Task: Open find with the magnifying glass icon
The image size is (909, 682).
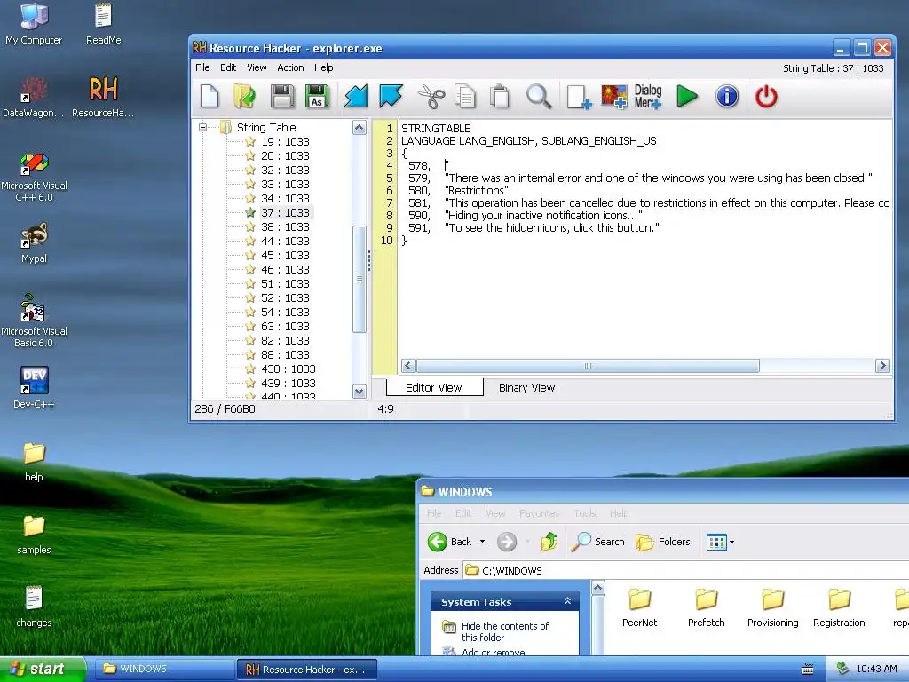Action: click(539, 96)
